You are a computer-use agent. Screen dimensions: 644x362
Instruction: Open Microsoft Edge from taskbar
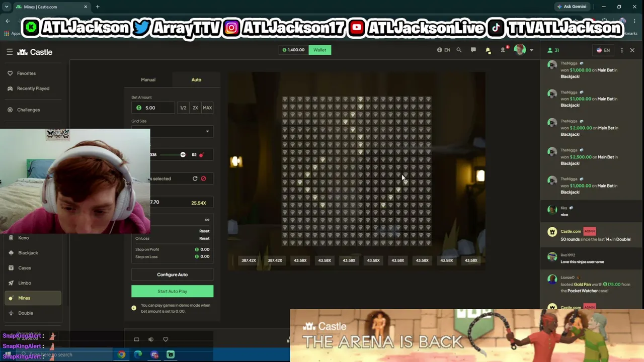pyautogui.click(x=138, y=354)
